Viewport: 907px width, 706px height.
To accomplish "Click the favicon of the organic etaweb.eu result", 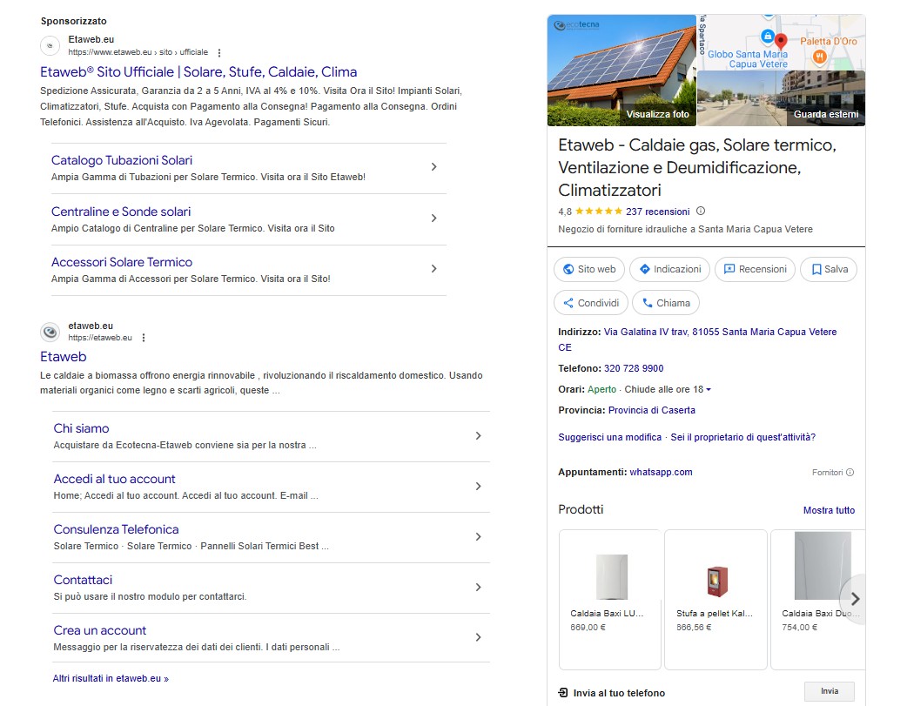I will [50, 333].
